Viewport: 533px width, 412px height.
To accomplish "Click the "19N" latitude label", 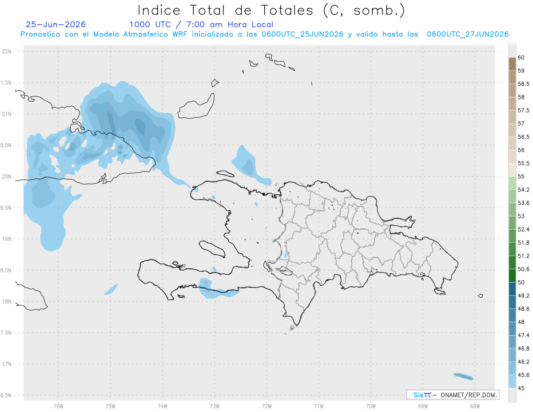I will (x=7, y=239).
